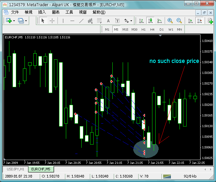The height and width of the screenshot is (182, 216).
Task: Open the 圖表 menu
Action: 56,12
